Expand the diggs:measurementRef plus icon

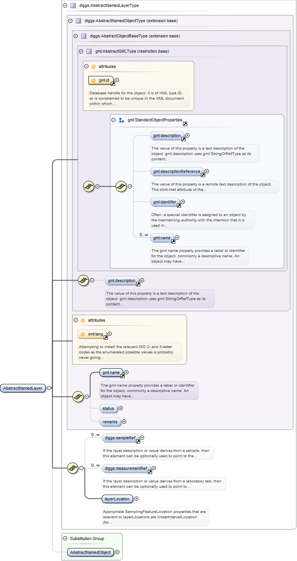click(154, 468)
